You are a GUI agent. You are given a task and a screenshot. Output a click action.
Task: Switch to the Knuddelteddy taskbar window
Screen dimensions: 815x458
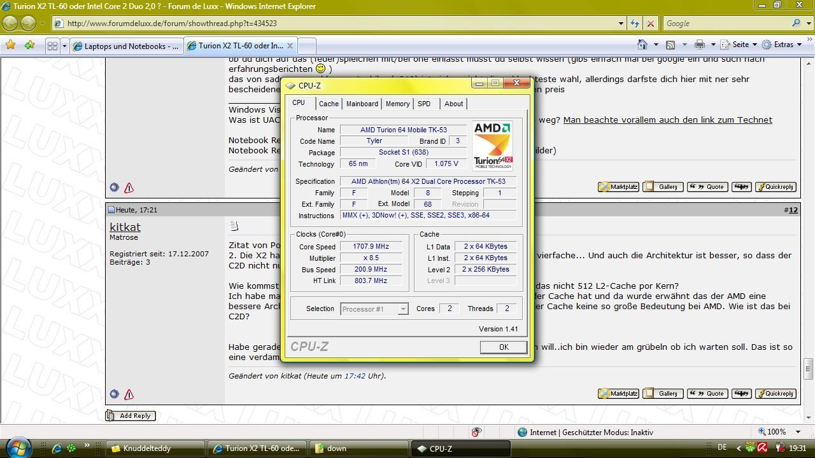coord(155,448)
